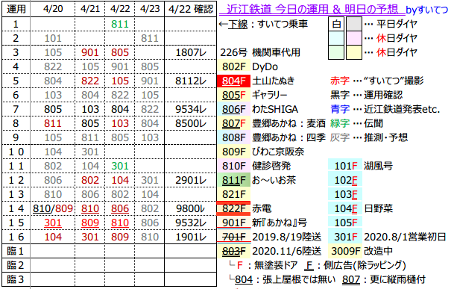Click the 灰字 legend label

click(340, 138)
